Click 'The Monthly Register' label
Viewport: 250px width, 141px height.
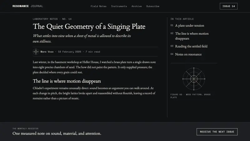tap(25, 128)
